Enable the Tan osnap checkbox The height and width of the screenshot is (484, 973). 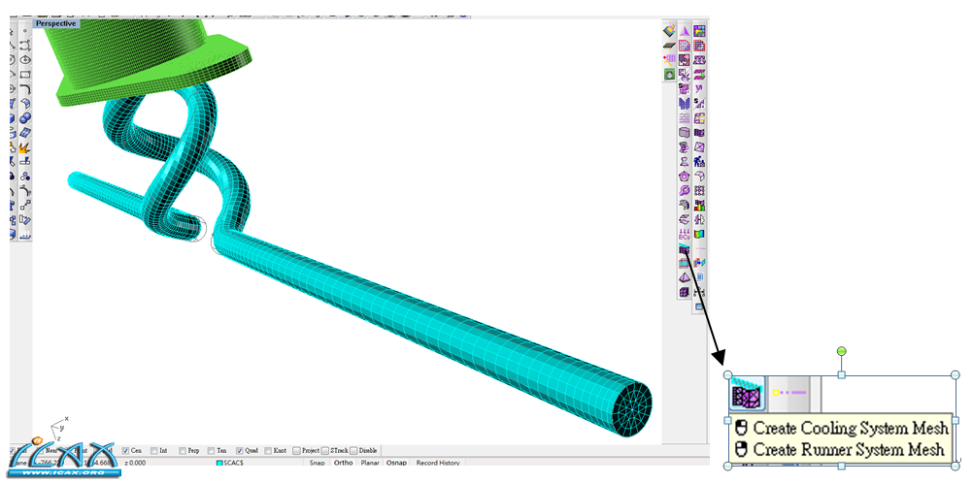(x=211, y=450)
